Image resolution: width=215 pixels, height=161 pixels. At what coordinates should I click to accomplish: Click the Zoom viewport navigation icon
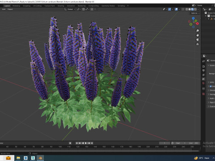(198, 31)
